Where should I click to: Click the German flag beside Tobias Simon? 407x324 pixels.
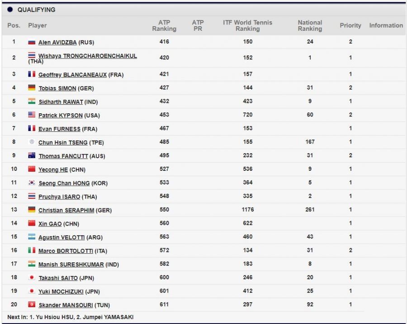click(x=32, y=88)
